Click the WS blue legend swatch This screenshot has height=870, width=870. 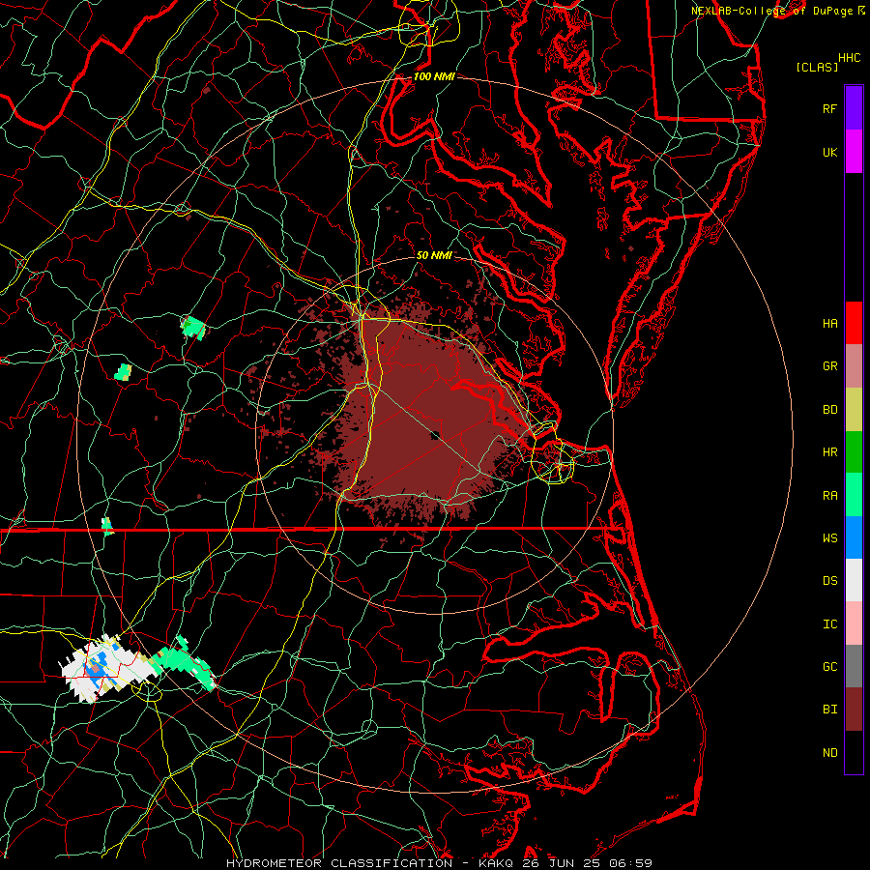click(x=854, y=537)
